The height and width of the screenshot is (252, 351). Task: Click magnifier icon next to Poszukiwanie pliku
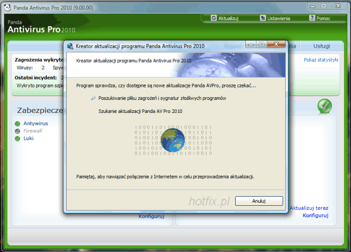click(x=93, y=98)
